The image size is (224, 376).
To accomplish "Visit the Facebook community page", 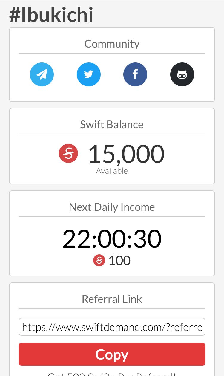I will 135,74.
